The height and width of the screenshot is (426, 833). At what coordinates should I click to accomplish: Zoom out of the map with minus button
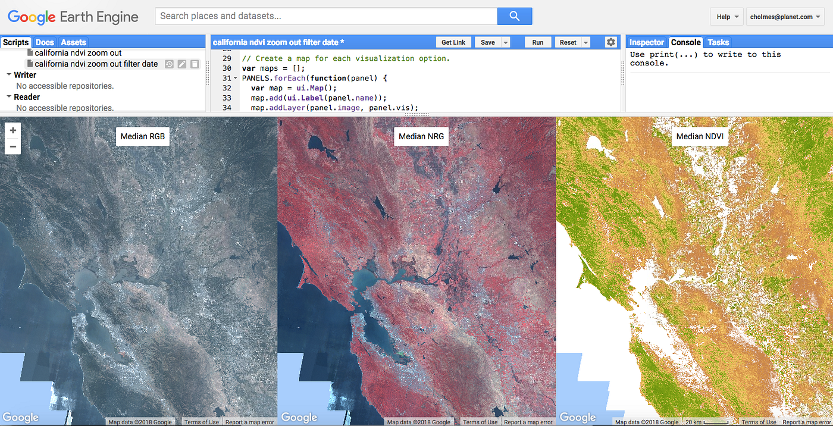pos(13,146)
